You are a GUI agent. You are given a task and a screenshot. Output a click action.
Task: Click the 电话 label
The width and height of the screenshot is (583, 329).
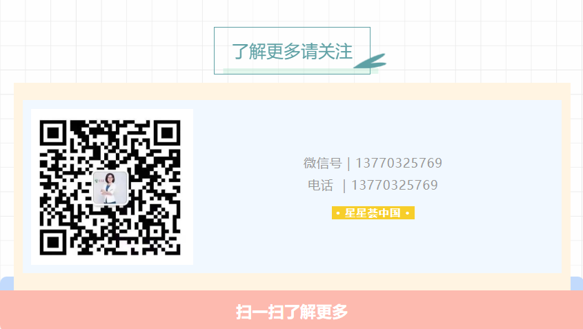(x=320, y=185)
